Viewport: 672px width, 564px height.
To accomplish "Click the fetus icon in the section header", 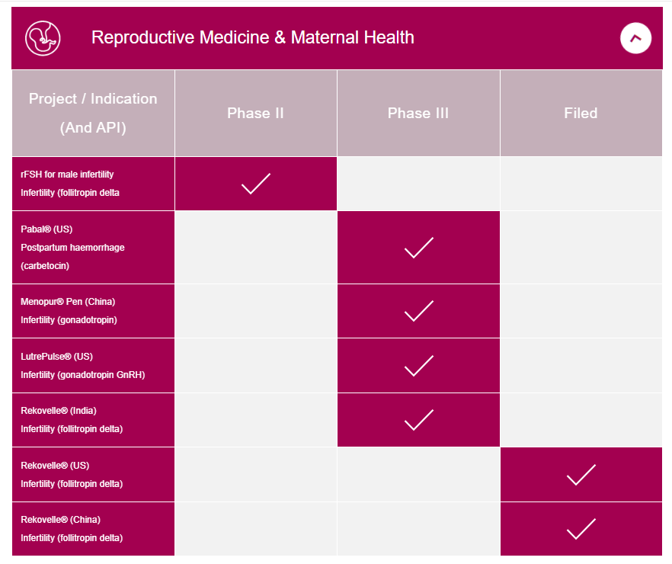I will [42, 38].
